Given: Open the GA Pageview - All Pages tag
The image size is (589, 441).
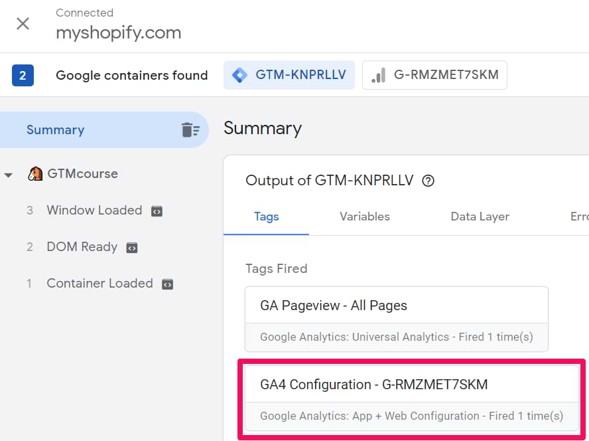Looking at the screenshot, I should [397, 319].
